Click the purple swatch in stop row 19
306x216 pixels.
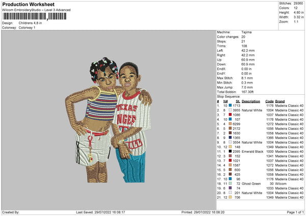230,188
